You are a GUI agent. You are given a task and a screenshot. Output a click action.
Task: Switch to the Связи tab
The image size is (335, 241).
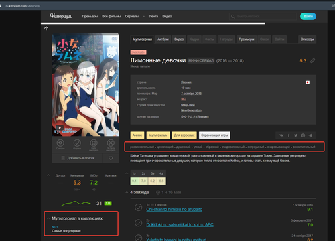[x=264, y=39]
